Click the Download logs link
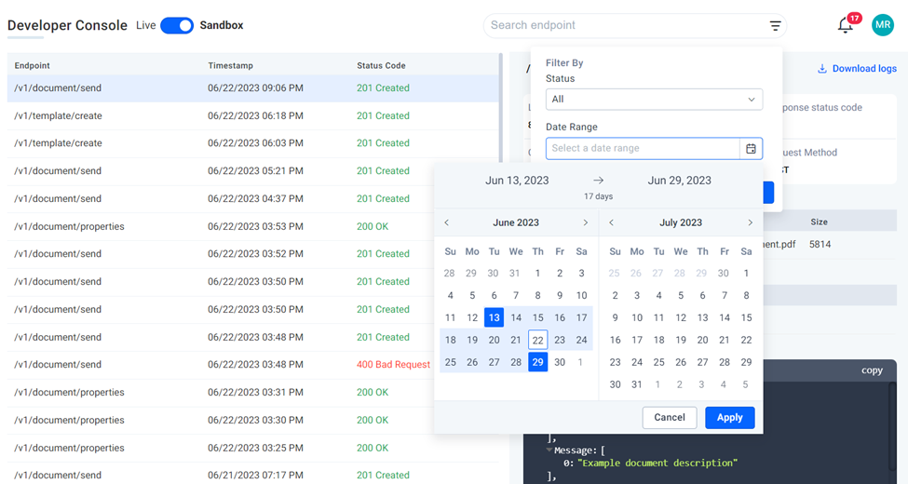Screen dimensions: 908x484 857,68
